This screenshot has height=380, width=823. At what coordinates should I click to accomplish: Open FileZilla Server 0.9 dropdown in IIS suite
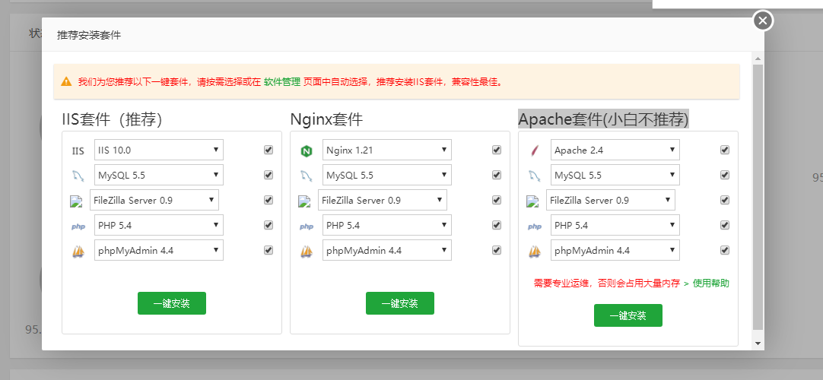(154, 200)
